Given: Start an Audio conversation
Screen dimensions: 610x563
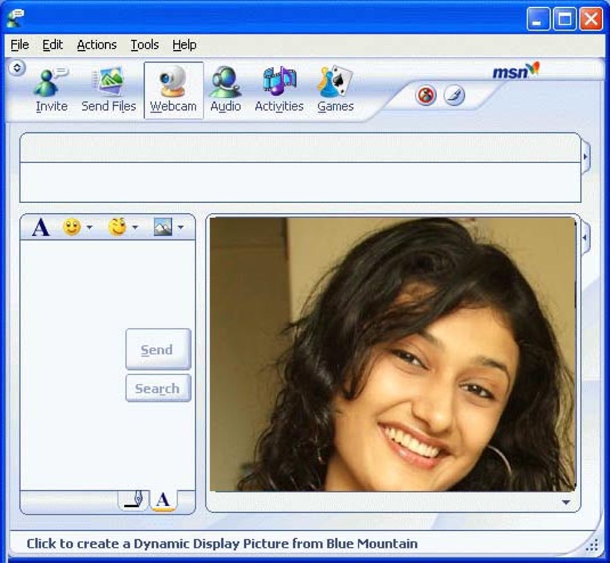Looking at the screenshot, I should click(x=225, y=90).
